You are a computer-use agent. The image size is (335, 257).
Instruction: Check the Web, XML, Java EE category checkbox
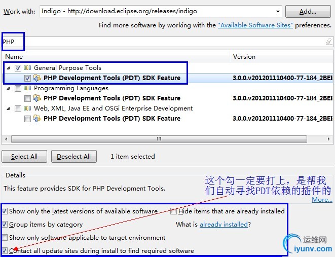pyautogui.click(x=18, y=108)
